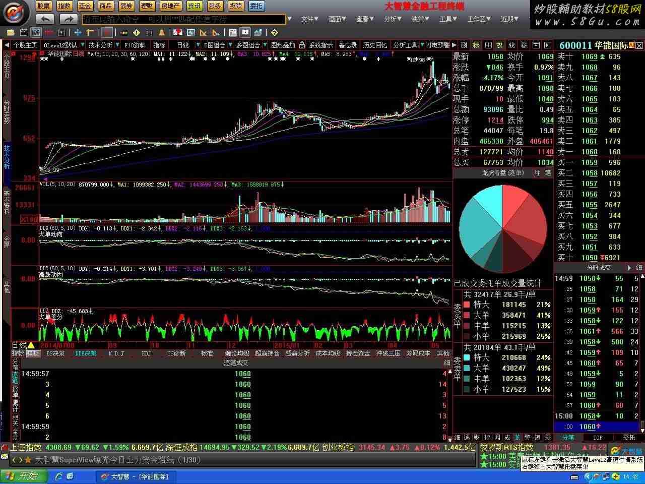
Task: Click the star icon in news ticker
Action: coord(28,460)
